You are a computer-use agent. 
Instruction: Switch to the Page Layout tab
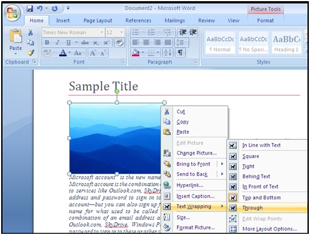pyautogui.click(x=98, y=20)
